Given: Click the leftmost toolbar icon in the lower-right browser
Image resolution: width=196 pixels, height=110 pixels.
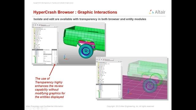Looking at the screenshot, I should pos(97,60).
